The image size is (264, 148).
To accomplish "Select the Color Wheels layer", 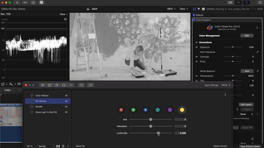I will click(x=48, y=96).
